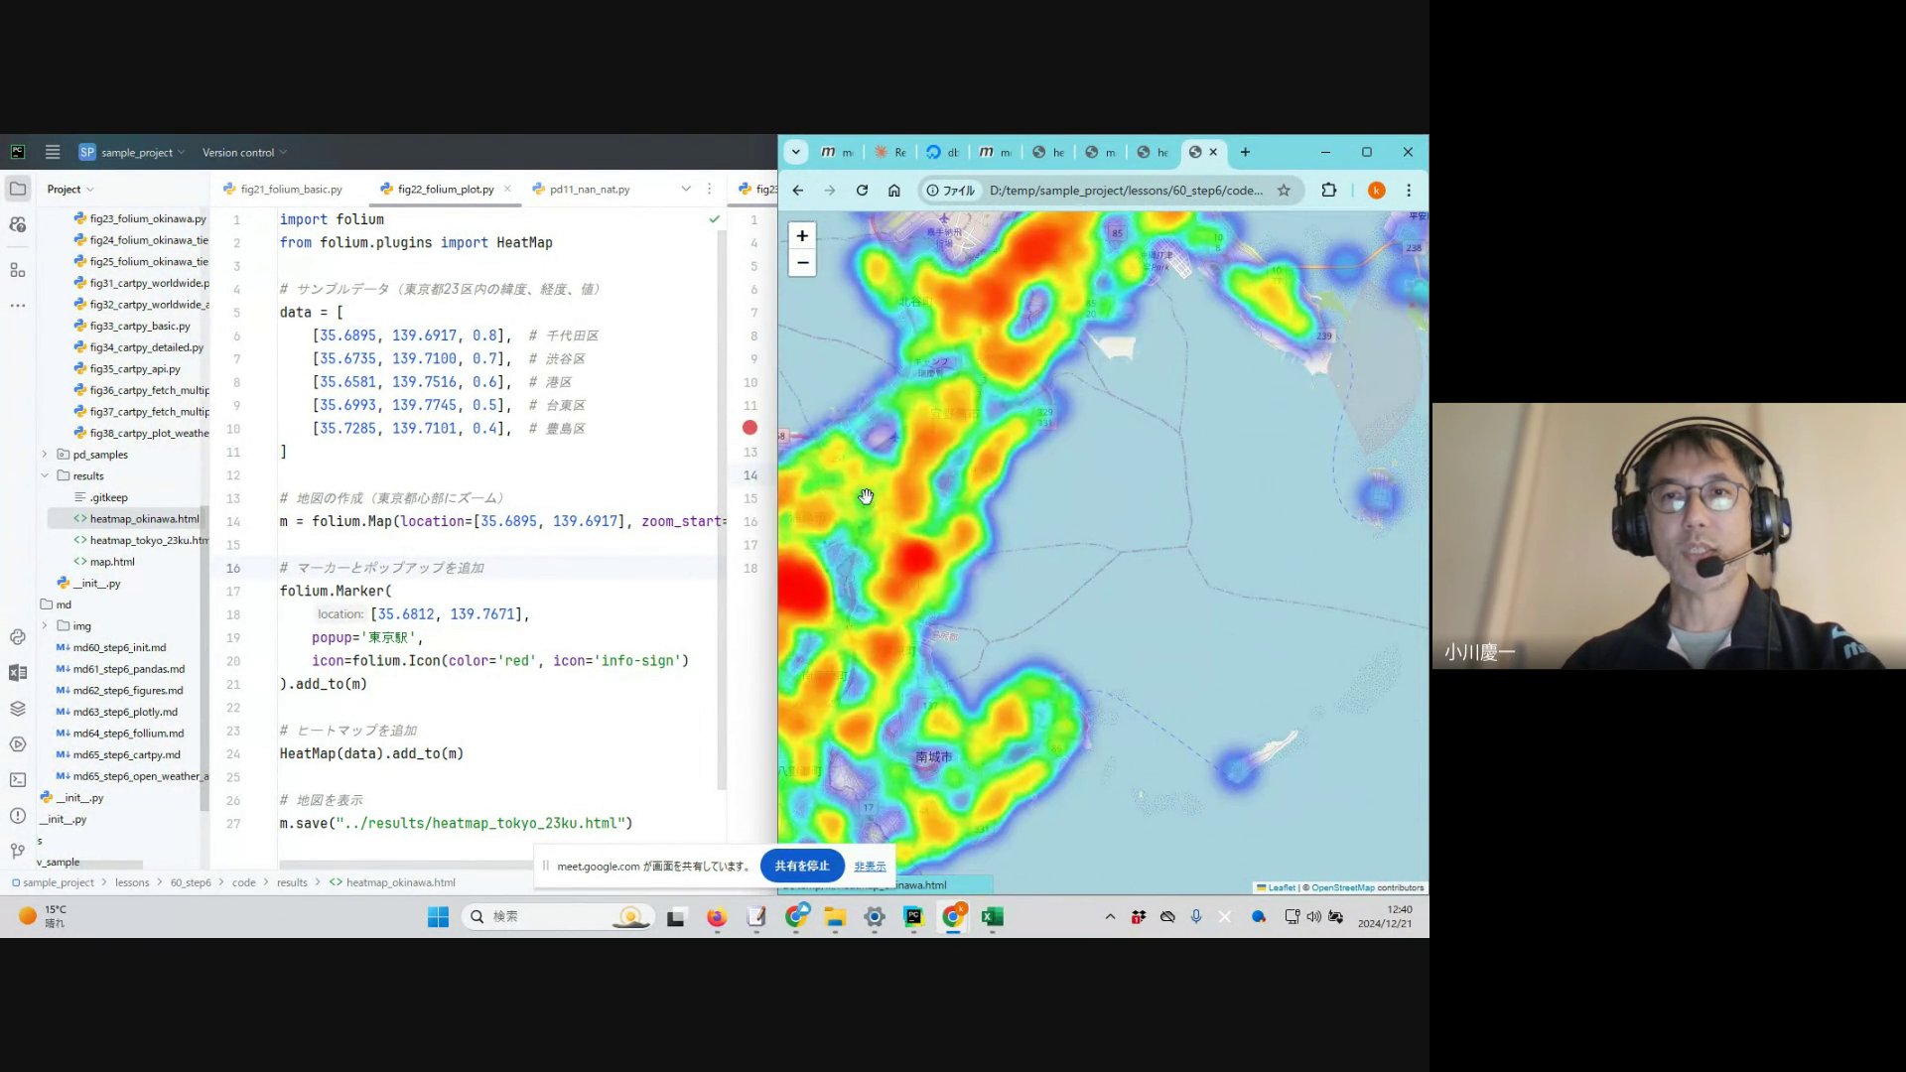
Task: Open PyCharm main hamburger menu
Action: [x=53, y=152]
